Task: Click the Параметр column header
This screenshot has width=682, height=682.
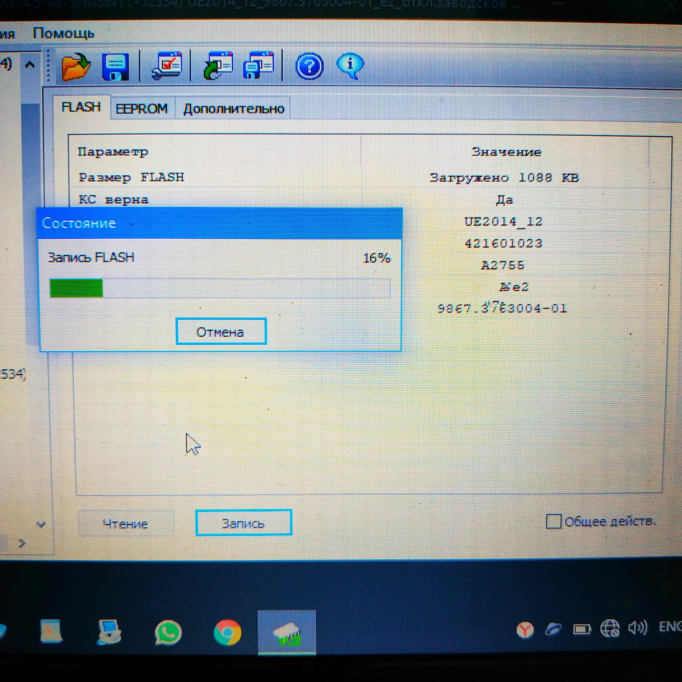Action: (x=113, y=152)
